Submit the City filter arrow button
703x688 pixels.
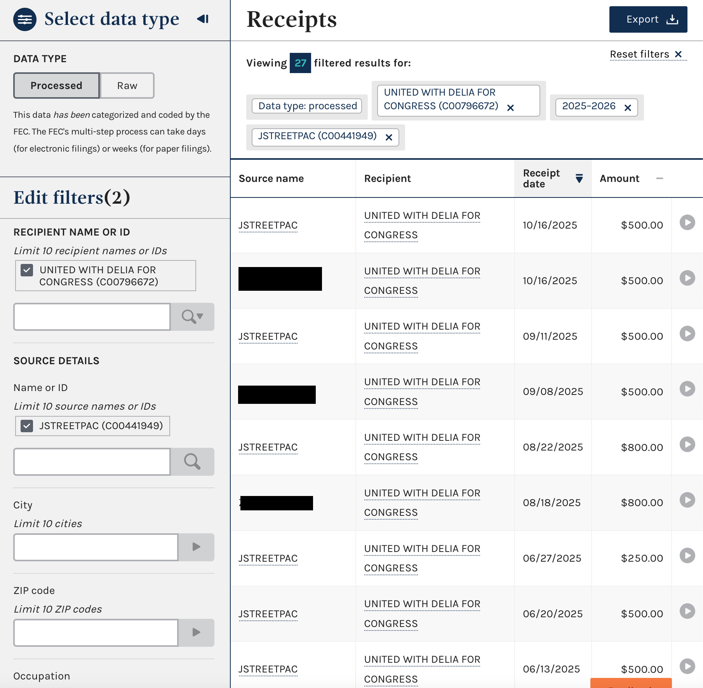tap(196, 547)
